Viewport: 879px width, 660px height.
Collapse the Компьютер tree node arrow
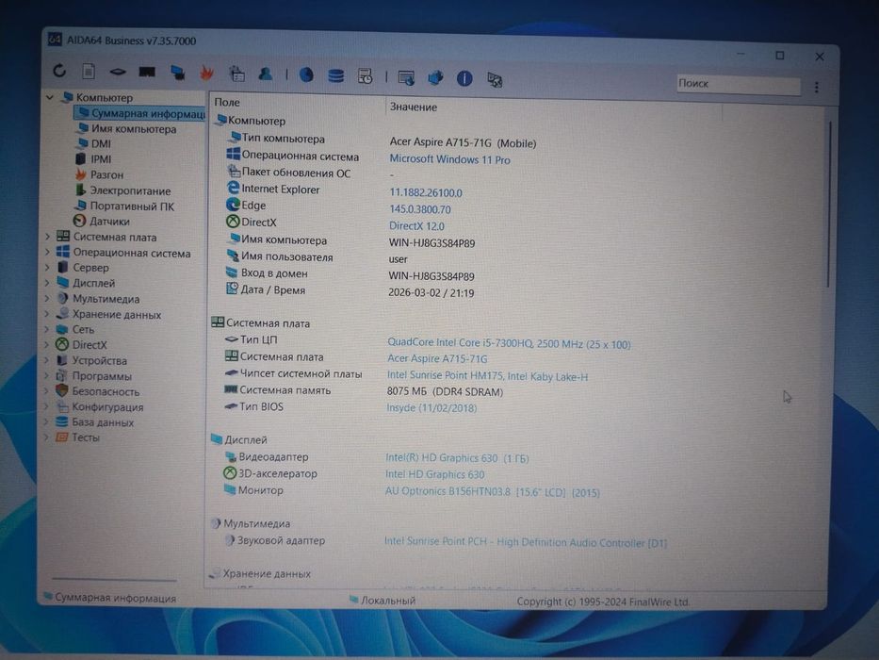click(x=49, y=97)
